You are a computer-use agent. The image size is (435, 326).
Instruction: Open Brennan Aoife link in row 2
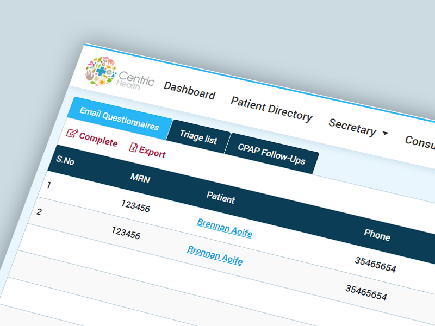[x=215, y=255]
